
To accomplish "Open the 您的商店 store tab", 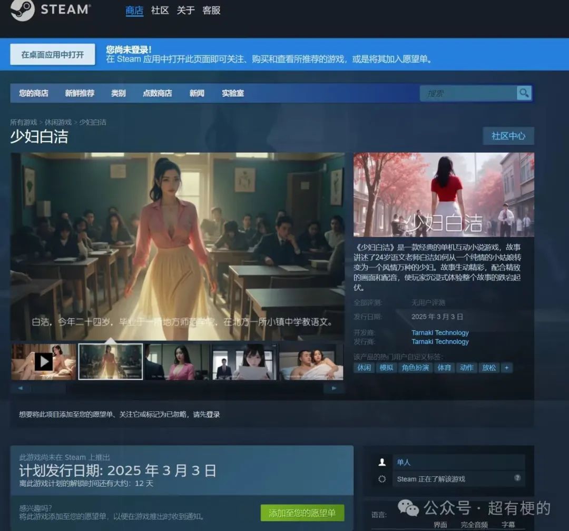I will (34, 93).
